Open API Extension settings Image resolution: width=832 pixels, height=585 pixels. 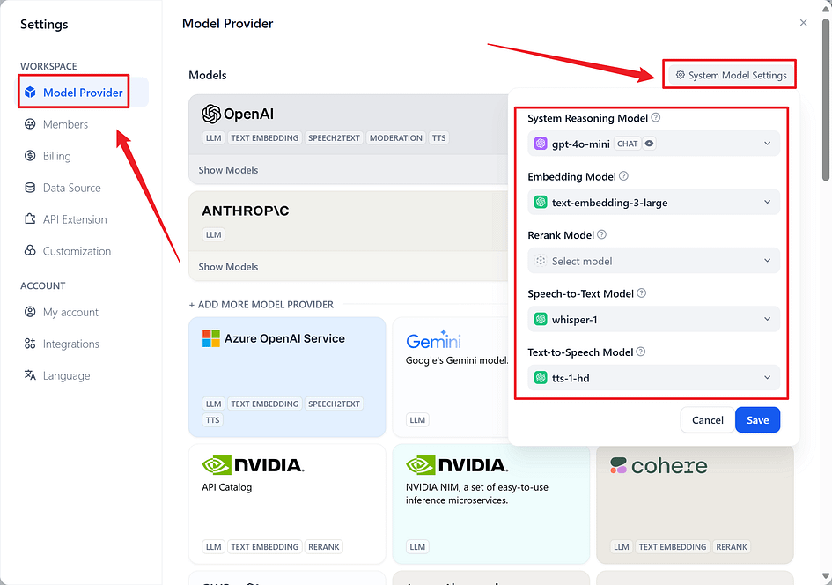click(74, 219)
